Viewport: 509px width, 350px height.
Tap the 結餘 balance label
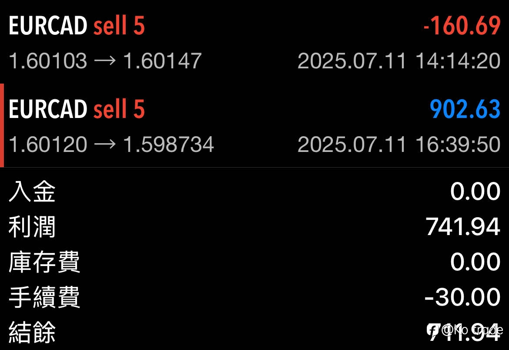point(32,332)
